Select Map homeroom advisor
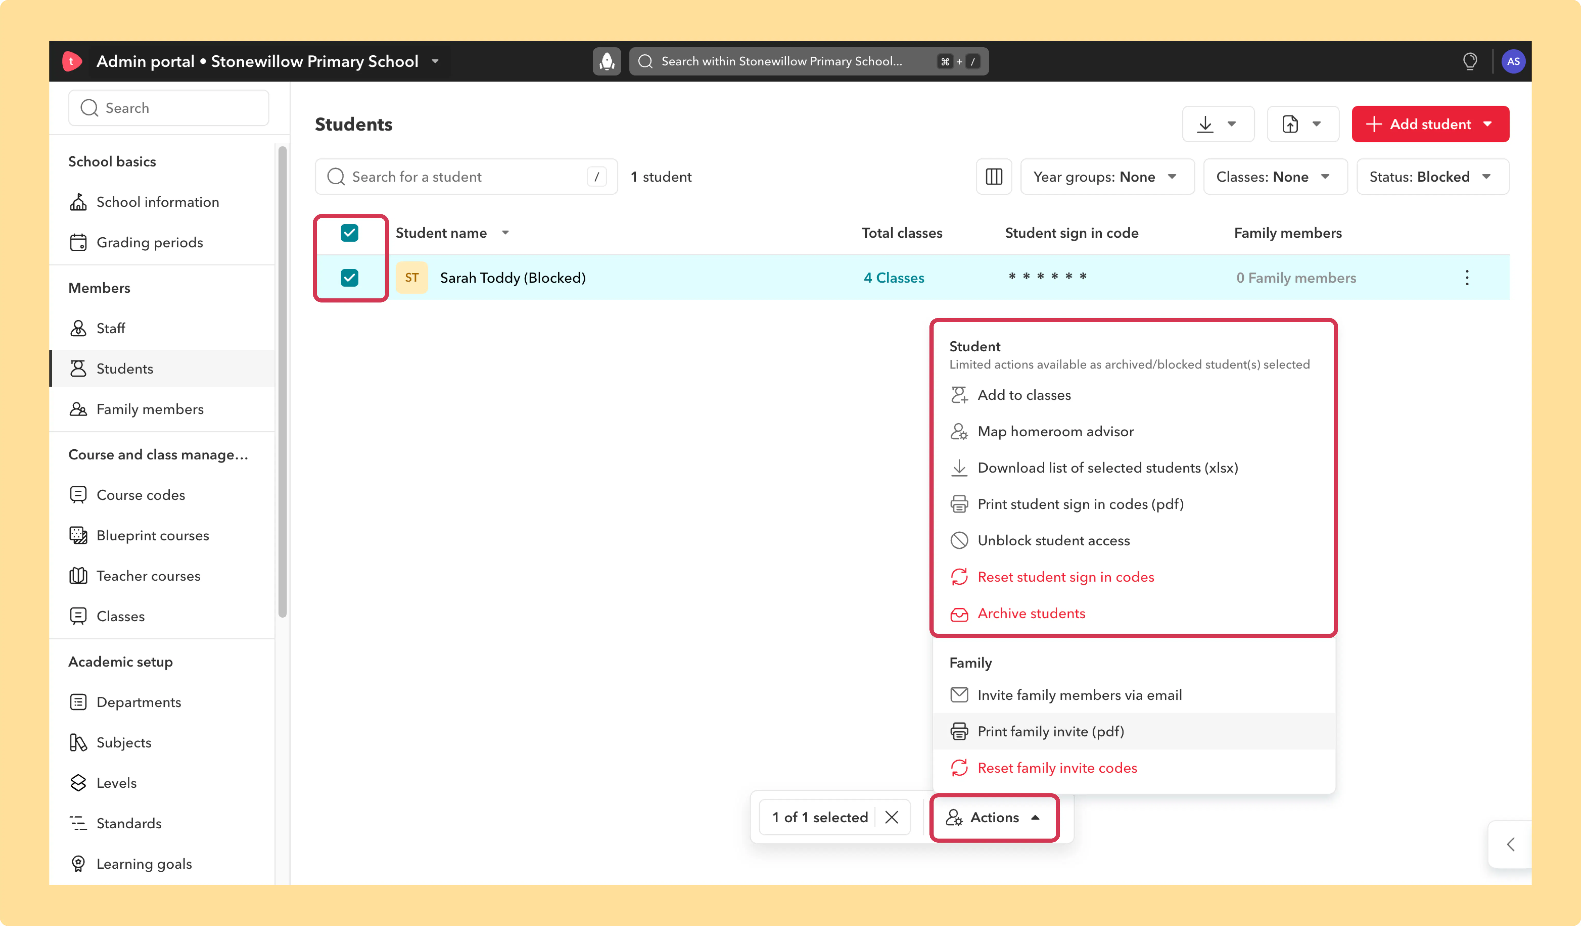Image resolution: width=1581 pixels, height=926 pixels. click(1134, 431)
